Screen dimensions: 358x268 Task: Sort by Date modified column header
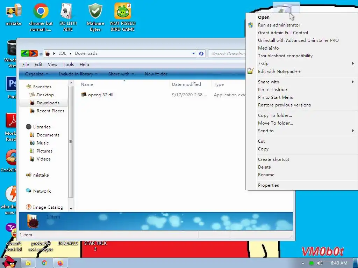tap(191, 84)
